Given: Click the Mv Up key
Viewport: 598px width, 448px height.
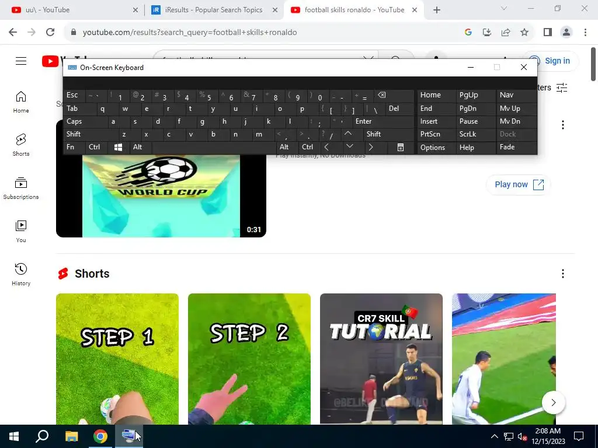Looking at the screenshot, I should 516,108.
